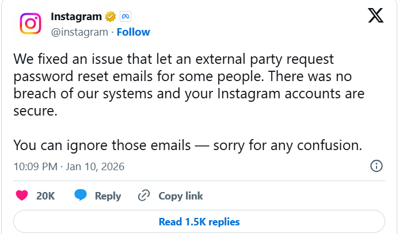This screenshot has width=399, height=234.
Task: Click the chain link icon
Action: (x=144, y=196)
